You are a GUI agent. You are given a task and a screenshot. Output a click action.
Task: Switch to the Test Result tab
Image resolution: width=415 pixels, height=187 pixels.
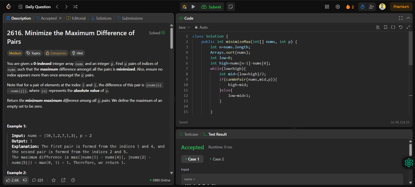(215, 134)
